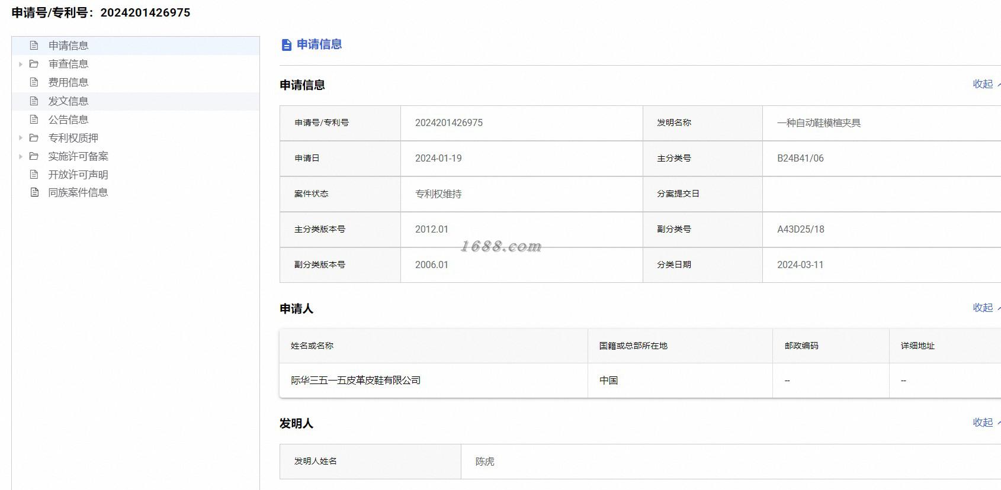
Task: Click main classification value B24B41/06
Action: [x=800, y=159]
